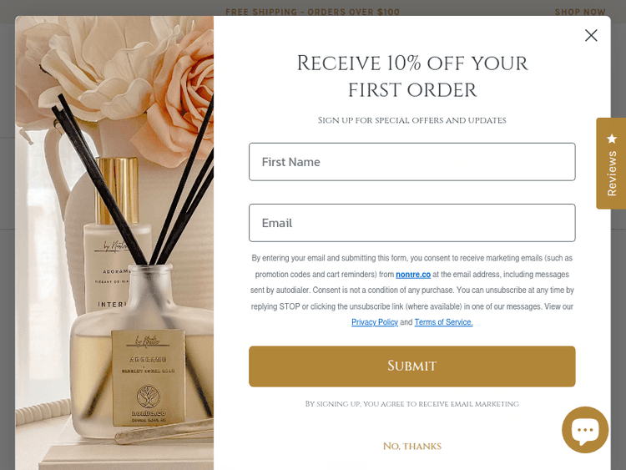The height and width of the screenshot is (470, 626).
Task: Click the star icon on Reviews tab
Action: coord(612,139)
